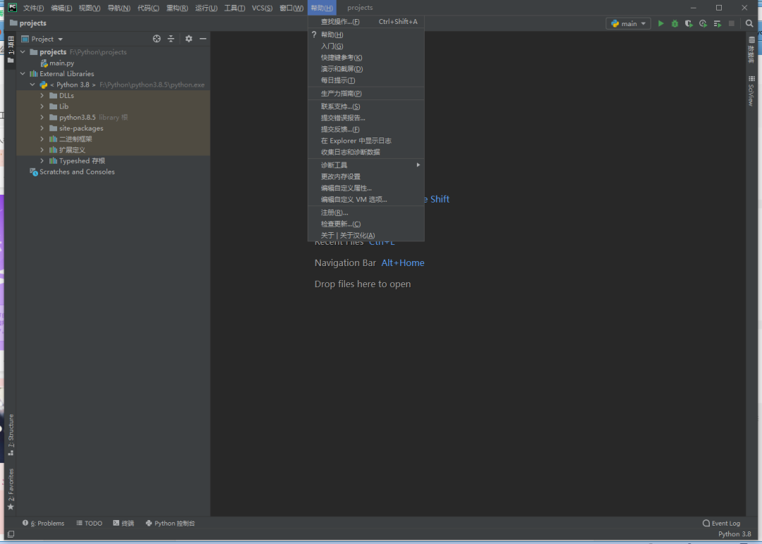Open the 重构(R) menu

click(177, 8)
